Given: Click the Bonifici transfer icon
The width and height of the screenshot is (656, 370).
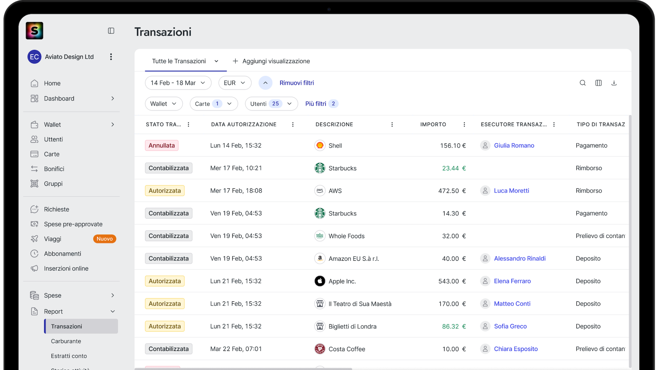Looking at the screenshot, I should [x=35, y=169].
